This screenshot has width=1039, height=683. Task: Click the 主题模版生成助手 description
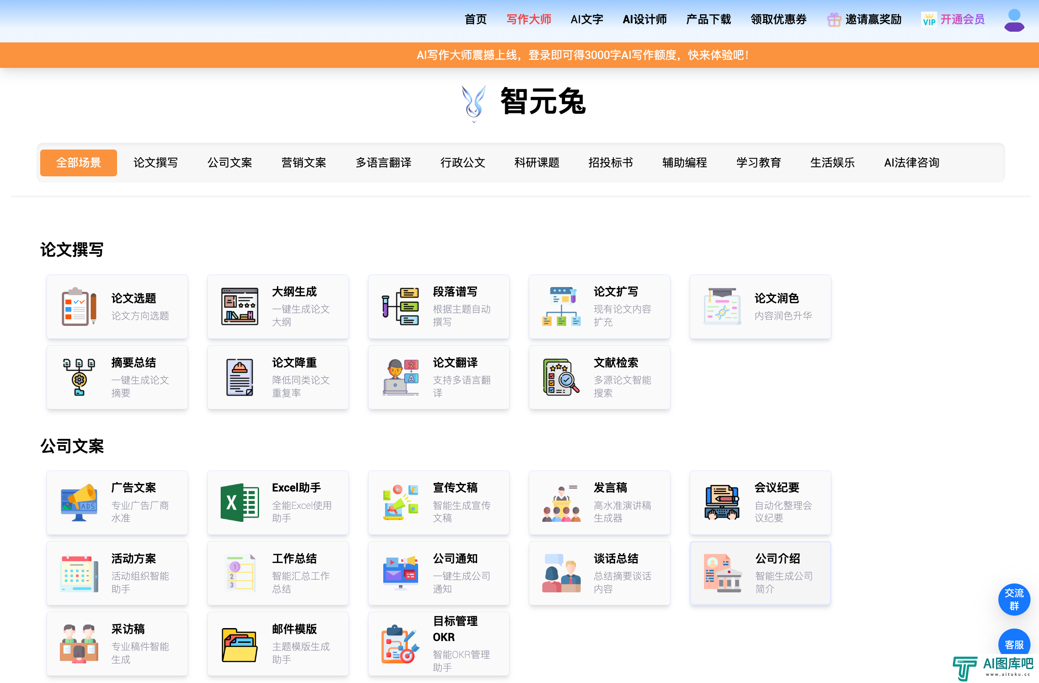[301, 653]
